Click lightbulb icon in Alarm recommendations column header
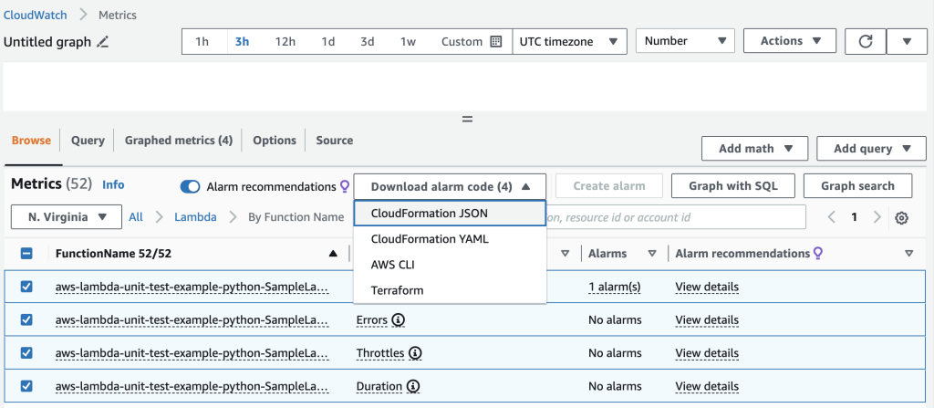934x408 pixels. tap(818, 254)
